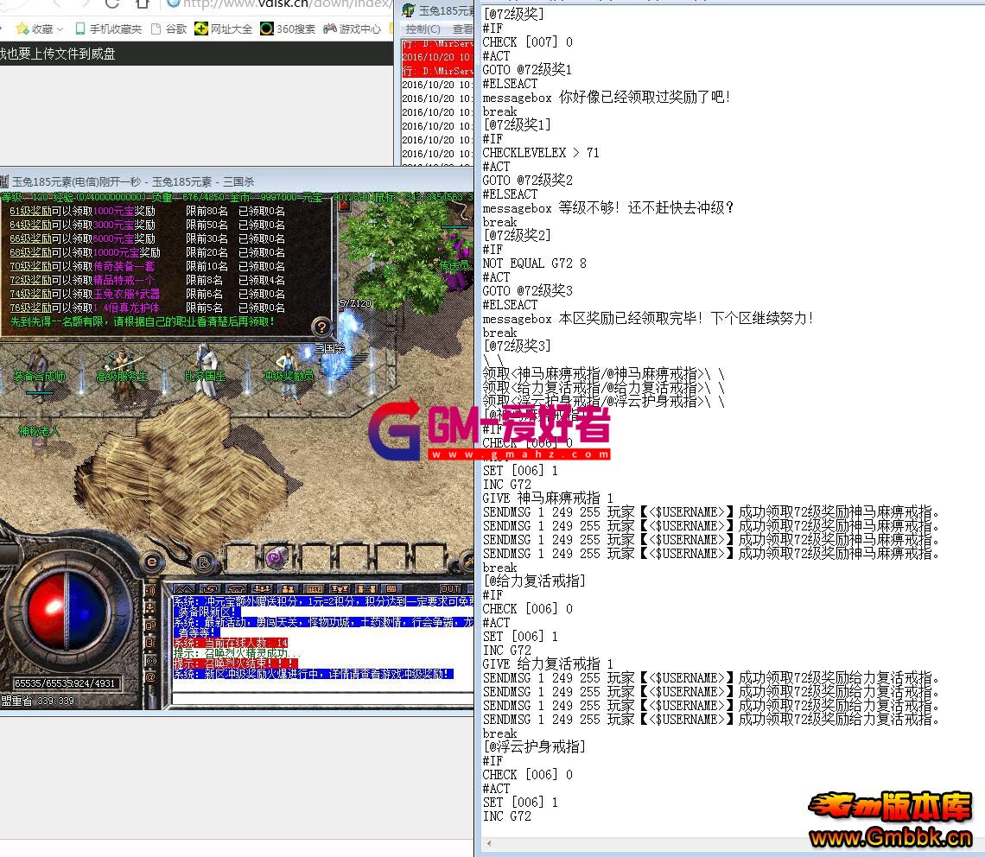Click the browser refresh icon
985x857 pixels.
(x=112, y=3)
